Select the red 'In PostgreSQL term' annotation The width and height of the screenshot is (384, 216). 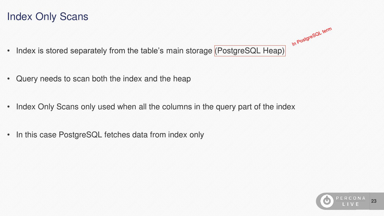coord(312,37)
